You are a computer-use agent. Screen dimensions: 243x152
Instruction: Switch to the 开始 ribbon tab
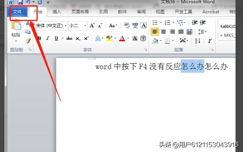pyautogui.click(x=38, y=12)
